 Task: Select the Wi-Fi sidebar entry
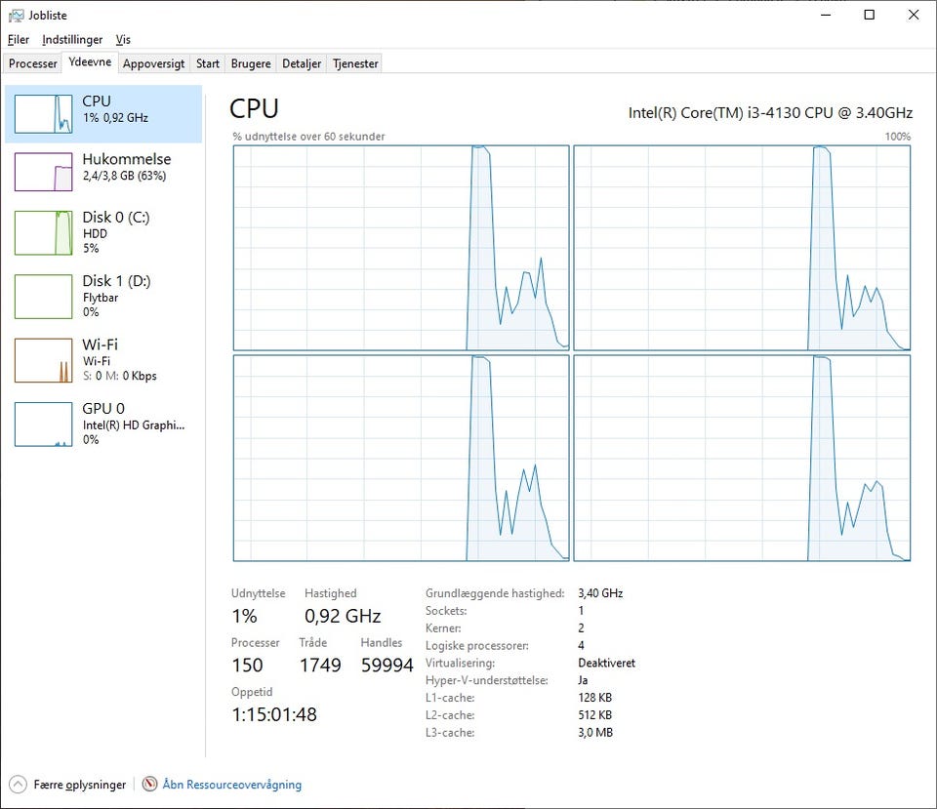point(103,360)
